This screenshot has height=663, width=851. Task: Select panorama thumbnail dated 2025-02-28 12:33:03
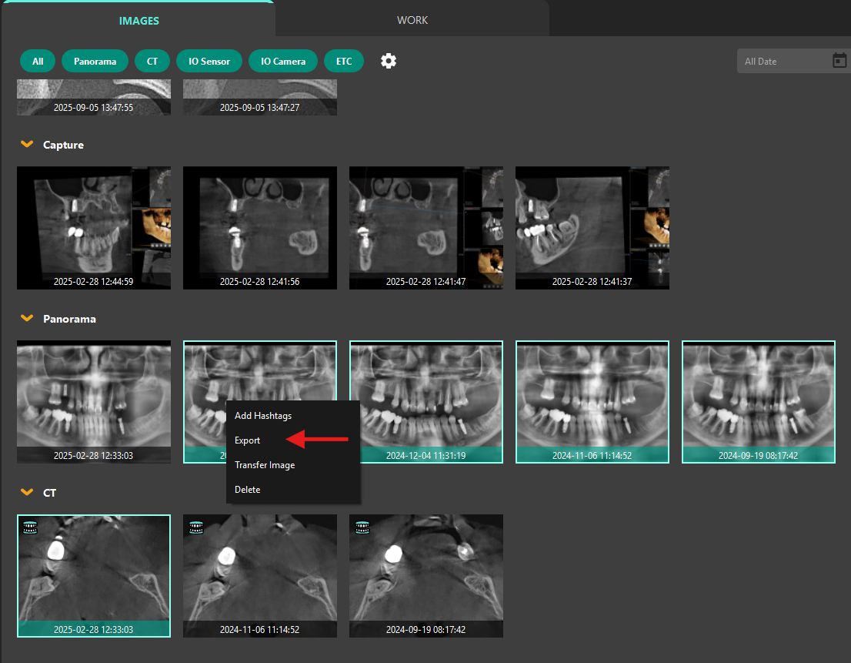[x=94, y=402]
